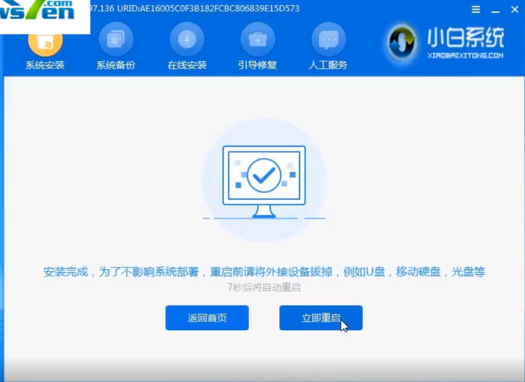
Task: Switch to the 系统备份 tab label
Action: click(116, 65)
